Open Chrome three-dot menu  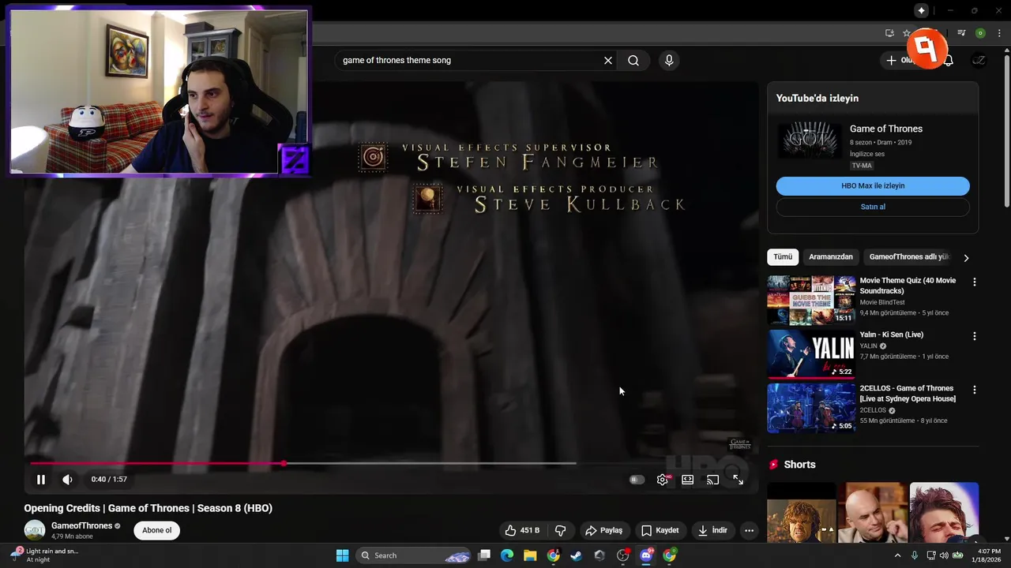pos(998,33)
